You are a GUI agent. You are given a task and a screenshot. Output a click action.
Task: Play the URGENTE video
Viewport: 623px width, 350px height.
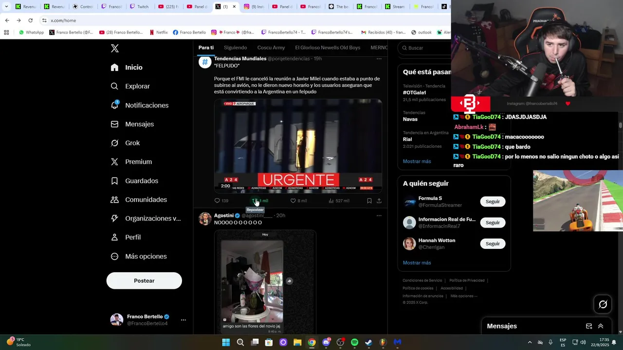[298, 146]
